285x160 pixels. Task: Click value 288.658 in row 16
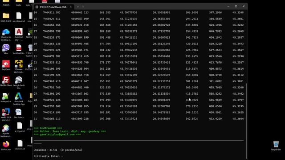coord(105,25)
